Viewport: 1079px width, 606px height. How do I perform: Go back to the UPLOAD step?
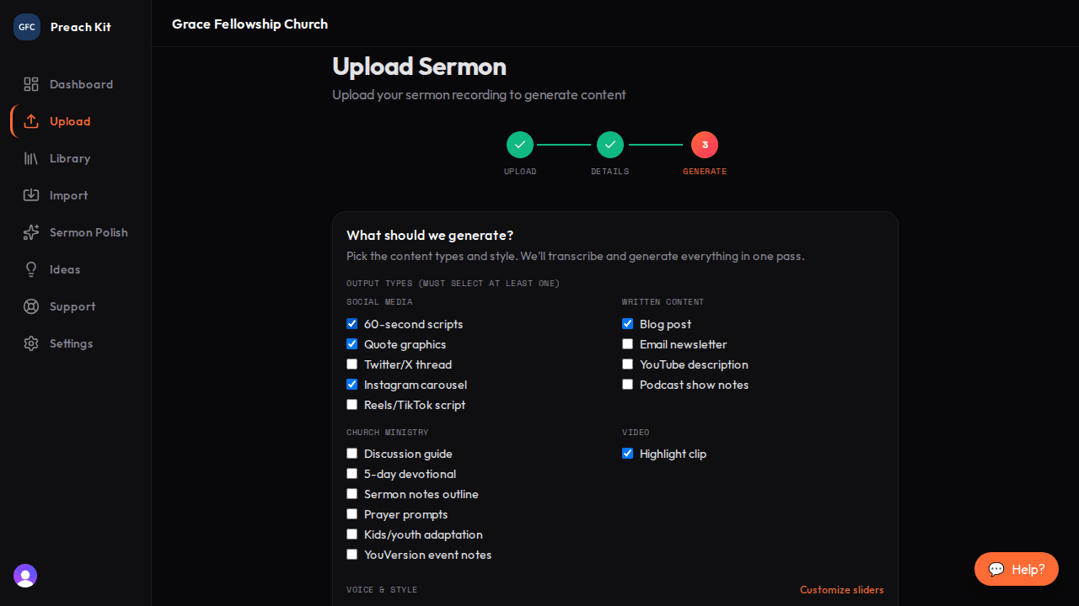tap(520, 145)
